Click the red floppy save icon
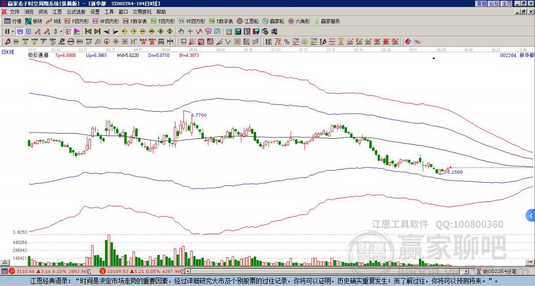 256,32
